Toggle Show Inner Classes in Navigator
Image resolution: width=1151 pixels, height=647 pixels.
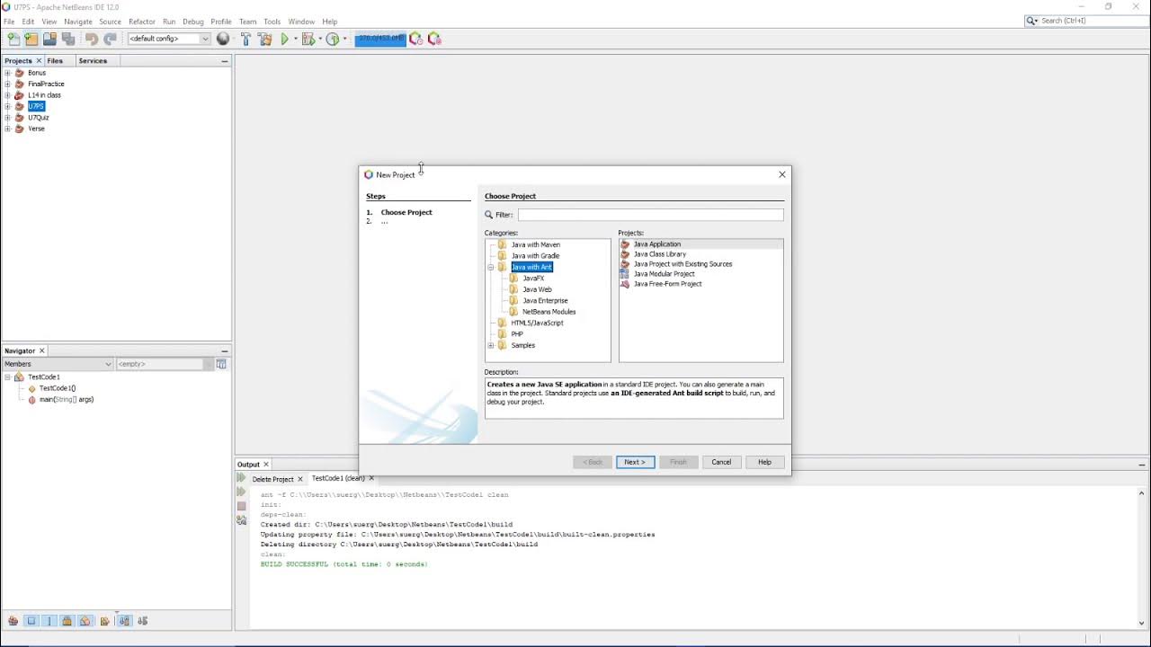click(x=85, y=621)
